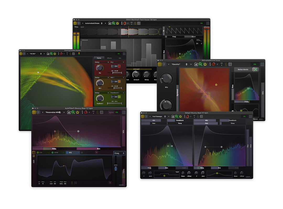This screenshot has height=209, width=283.
Task: Select LFO modulator tab in AutoFilter
Action: click(43, 153)
